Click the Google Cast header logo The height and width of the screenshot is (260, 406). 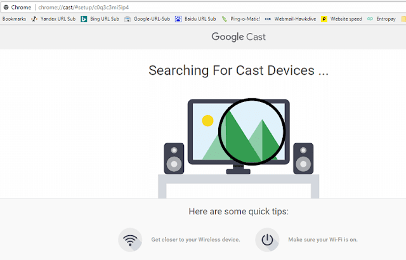[x=239, y=37]
